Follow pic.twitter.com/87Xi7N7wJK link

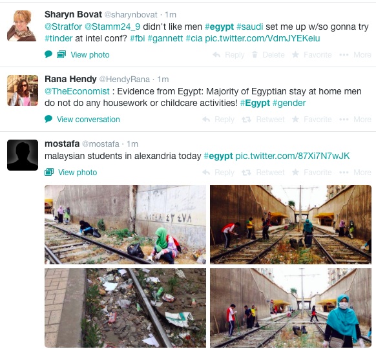pos(292,156)
